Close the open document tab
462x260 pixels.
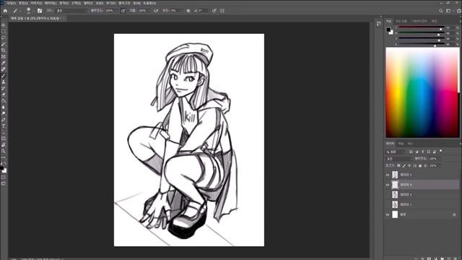pyautogui.click(x=64, y=18)
